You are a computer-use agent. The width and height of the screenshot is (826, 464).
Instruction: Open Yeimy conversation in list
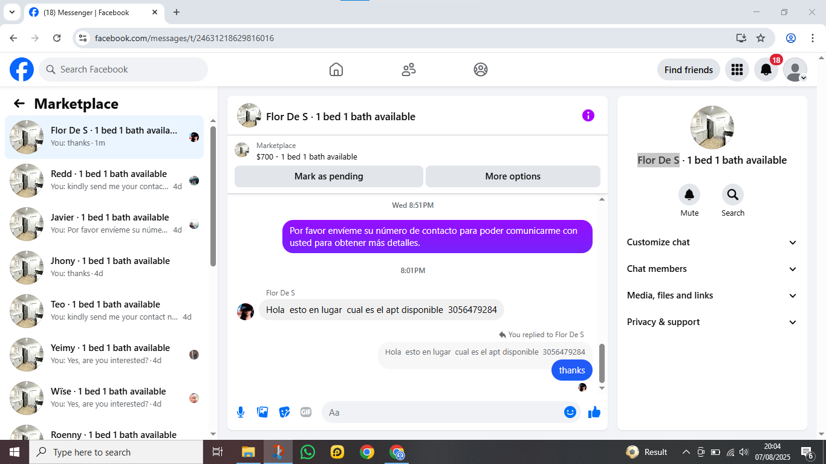tap(105, 355)
